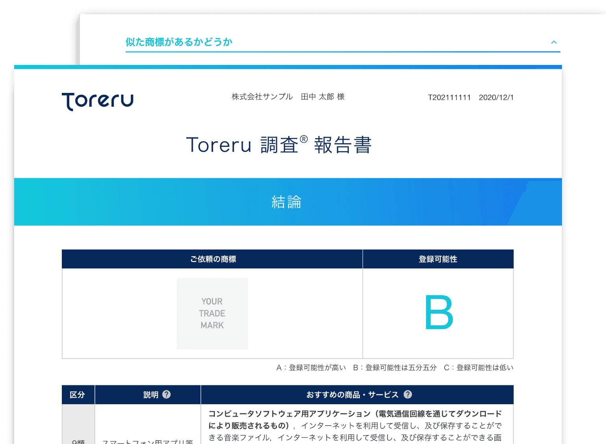Click the help icon next to 説明
The image size is (606, 444).
(167, 394)
